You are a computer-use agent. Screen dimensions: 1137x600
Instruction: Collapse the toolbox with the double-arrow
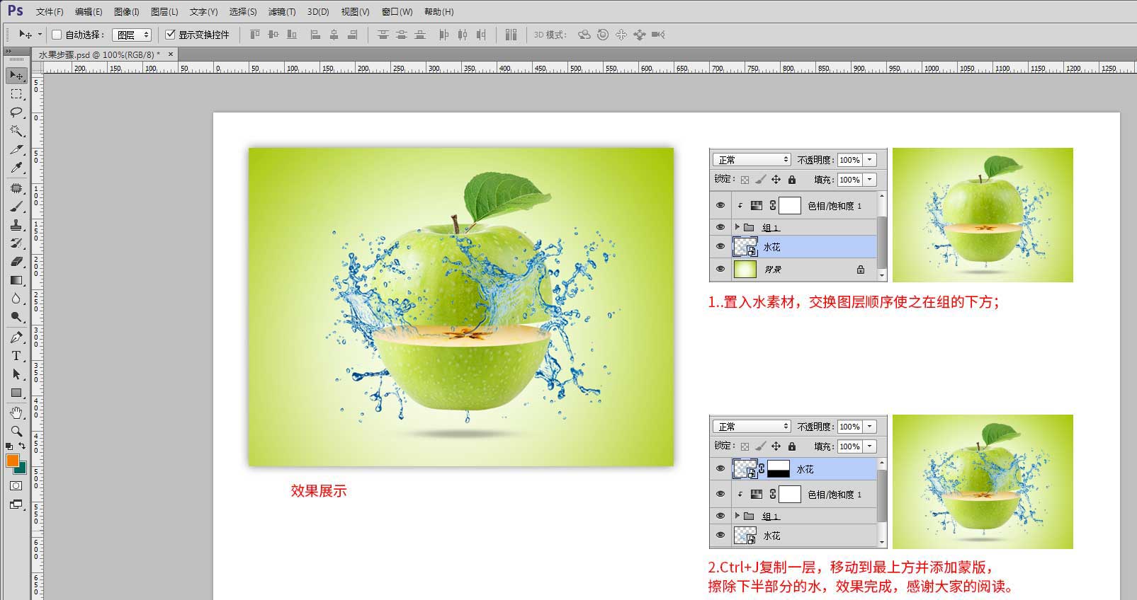click(9, 52)
